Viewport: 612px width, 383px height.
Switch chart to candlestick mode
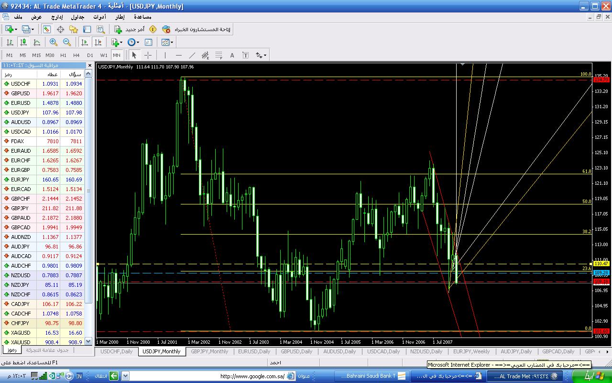coord(23,42)
